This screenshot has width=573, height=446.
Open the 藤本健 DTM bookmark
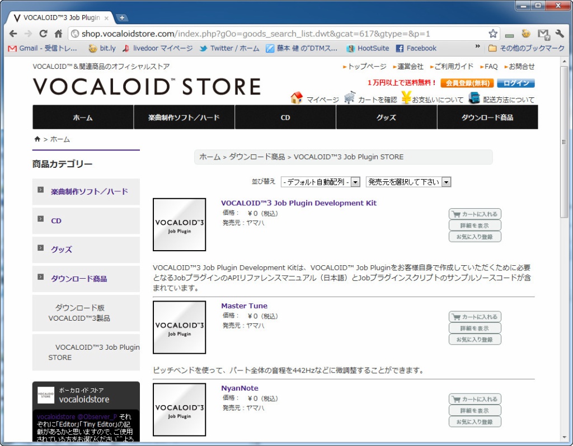(302, 48)
